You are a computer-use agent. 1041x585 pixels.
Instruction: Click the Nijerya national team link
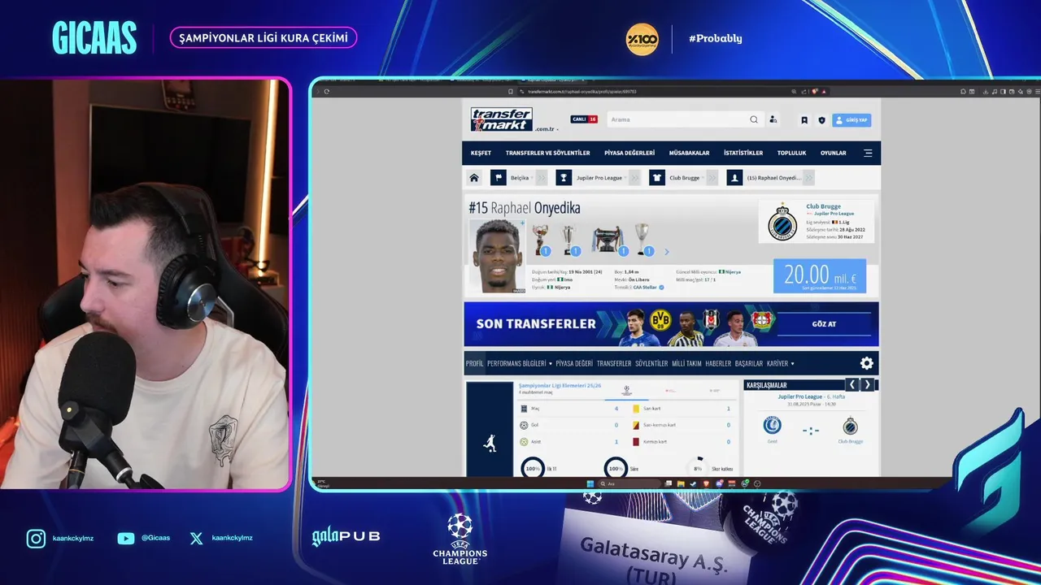point(731,271)
